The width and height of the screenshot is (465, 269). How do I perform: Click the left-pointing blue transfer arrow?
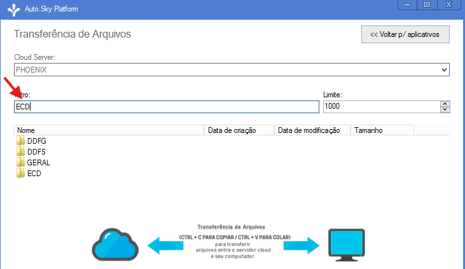pyautogui.click(x=165, y=245)
